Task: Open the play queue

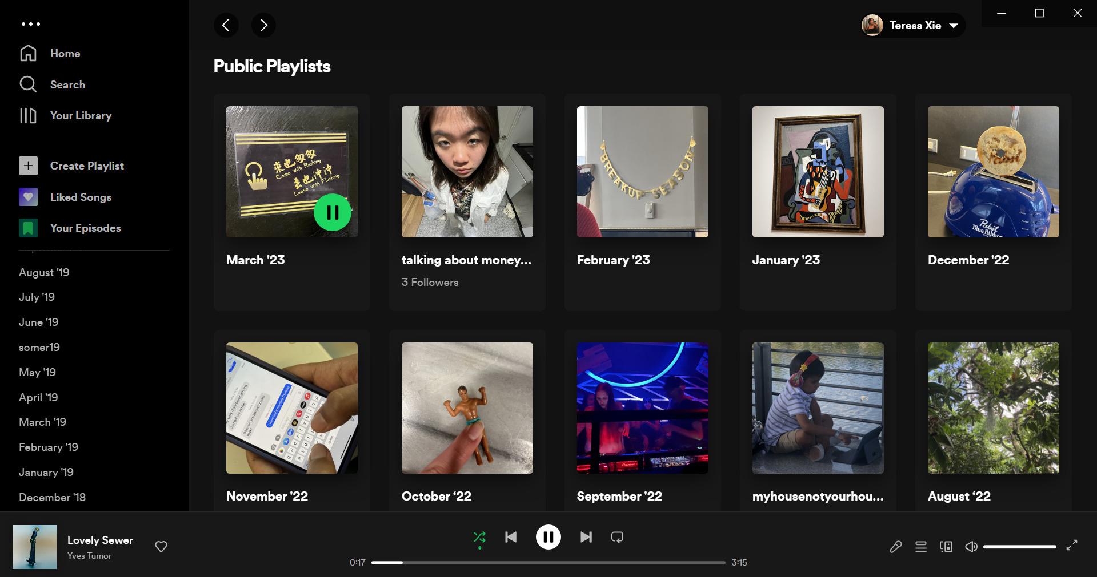Action: coord(920,546)
